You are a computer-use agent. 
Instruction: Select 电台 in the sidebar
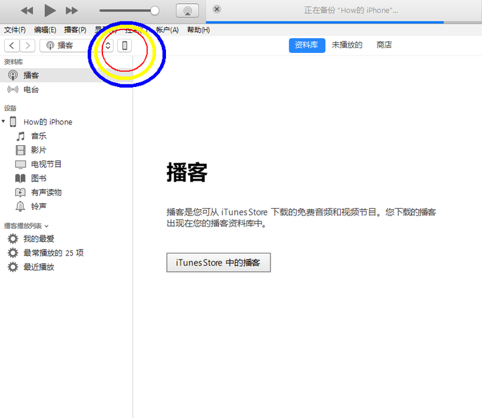click(x=66, y=90)
